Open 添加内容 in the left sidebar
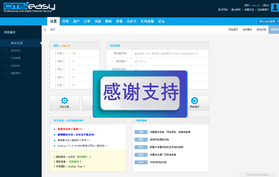The image size is (279, 177). [x=15, y=51]
